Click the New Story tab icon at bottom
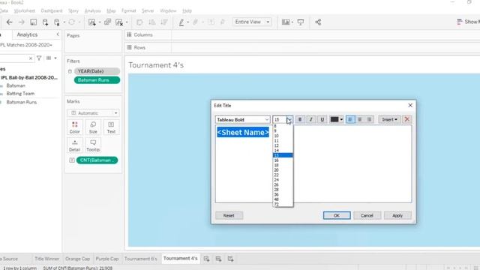 coord(230,259)
